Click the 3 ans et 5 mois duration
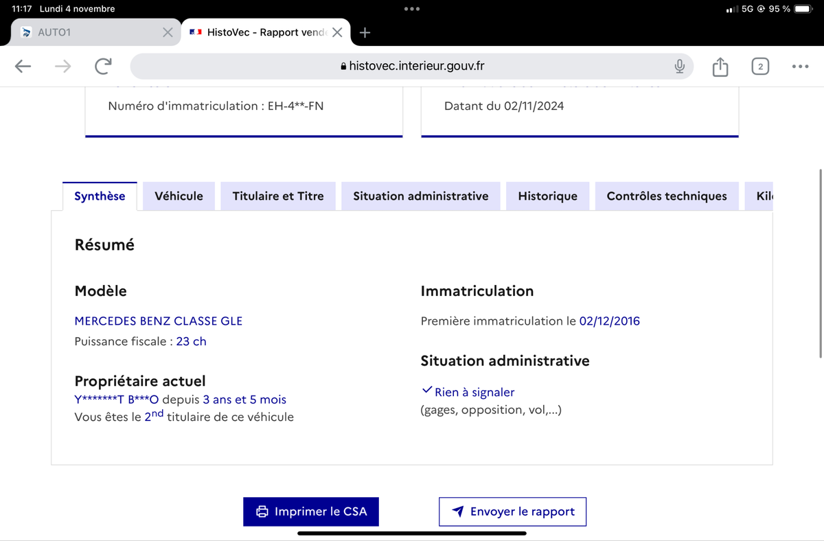The image size is (824, 541). tap(244, 400)
